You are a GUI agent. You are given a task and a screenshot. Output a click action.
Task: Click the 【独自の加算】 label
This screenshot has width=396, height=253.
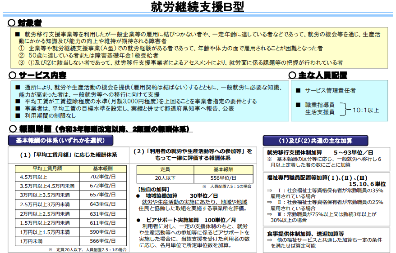pyautogui.click(x=153, y=189)
